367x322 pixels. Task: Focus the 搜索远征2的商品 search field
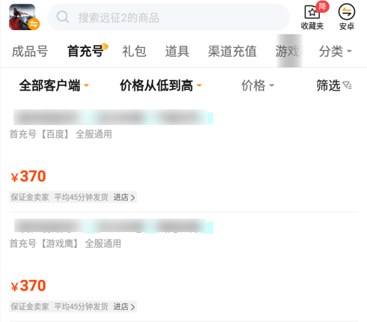168,17
